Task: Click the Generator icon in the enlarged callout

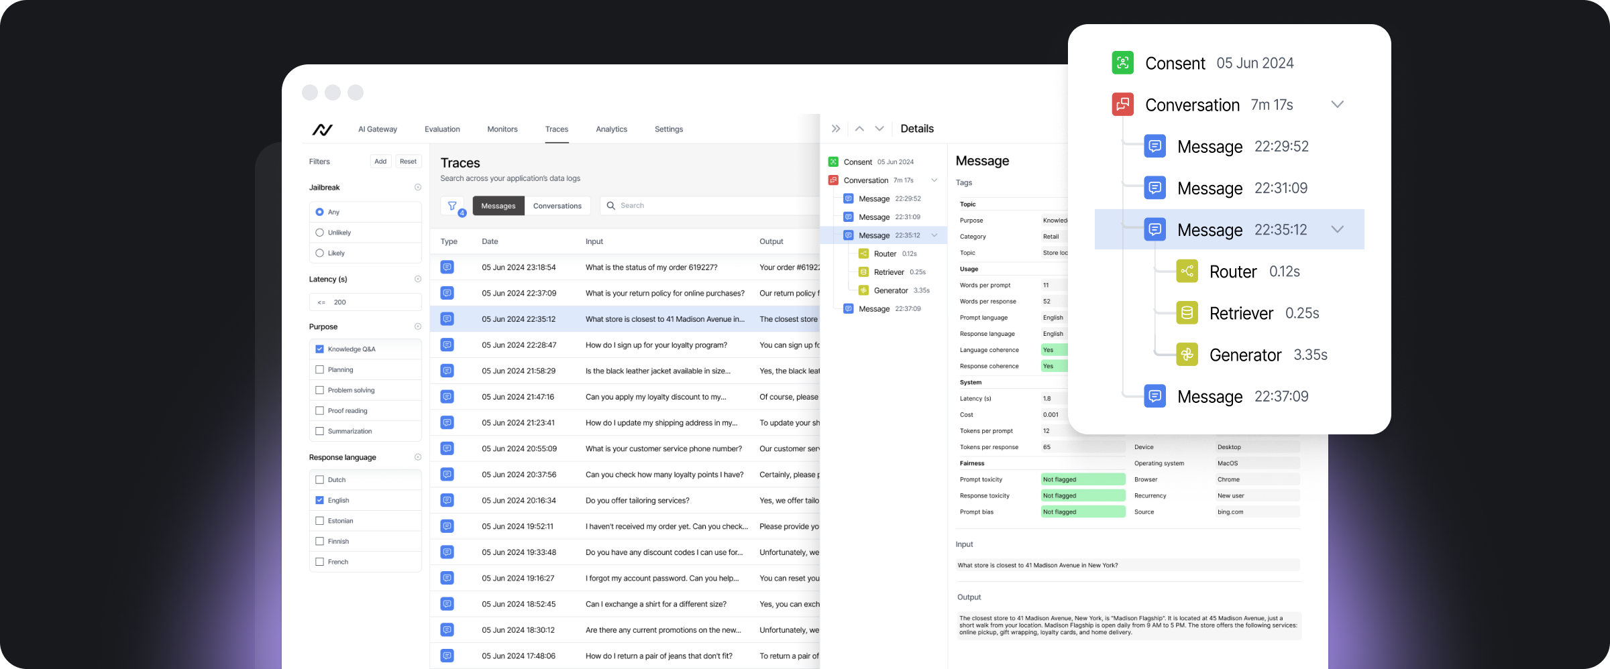Action: click(x=1187, y=355)
